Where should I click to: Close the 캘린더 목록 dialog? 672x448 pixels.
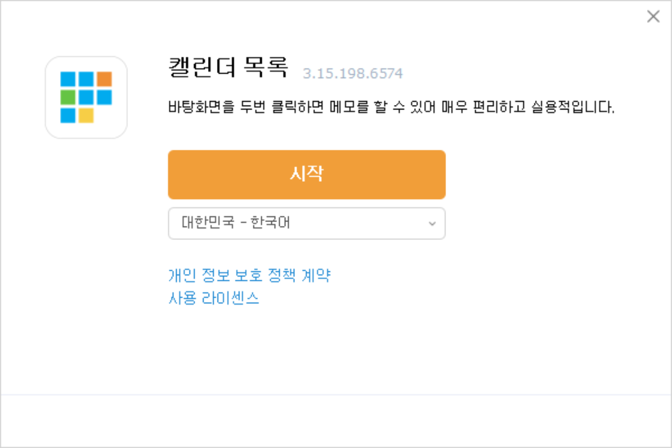(x=653, y=17)
